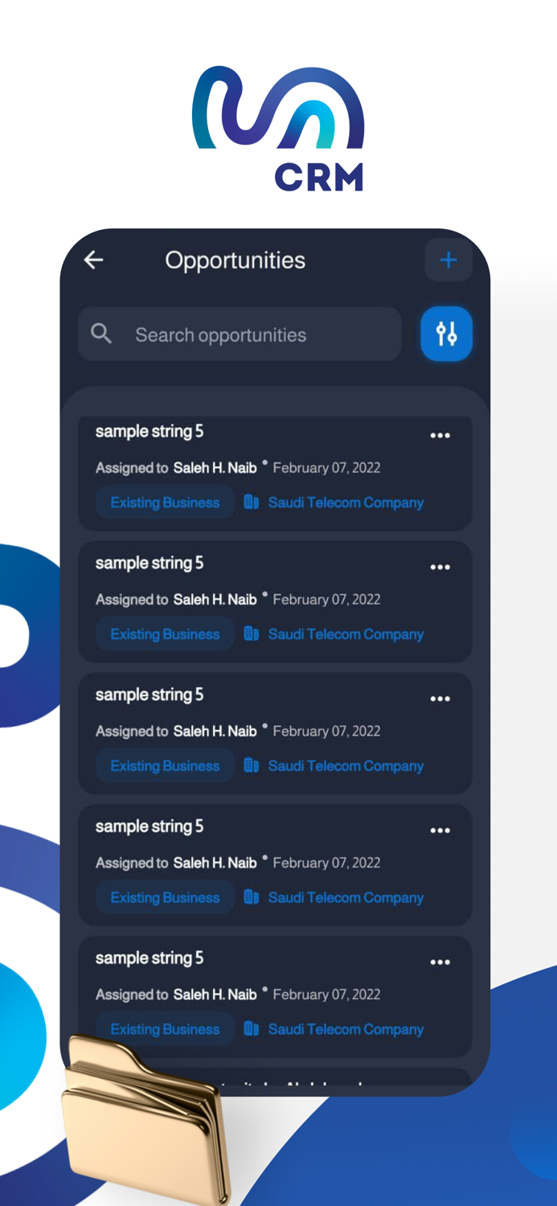The height and width of the screenshot is (1206, 557).
Task: Open the first opportunity's three-dot menu
Action: click(x=440, y=435)
